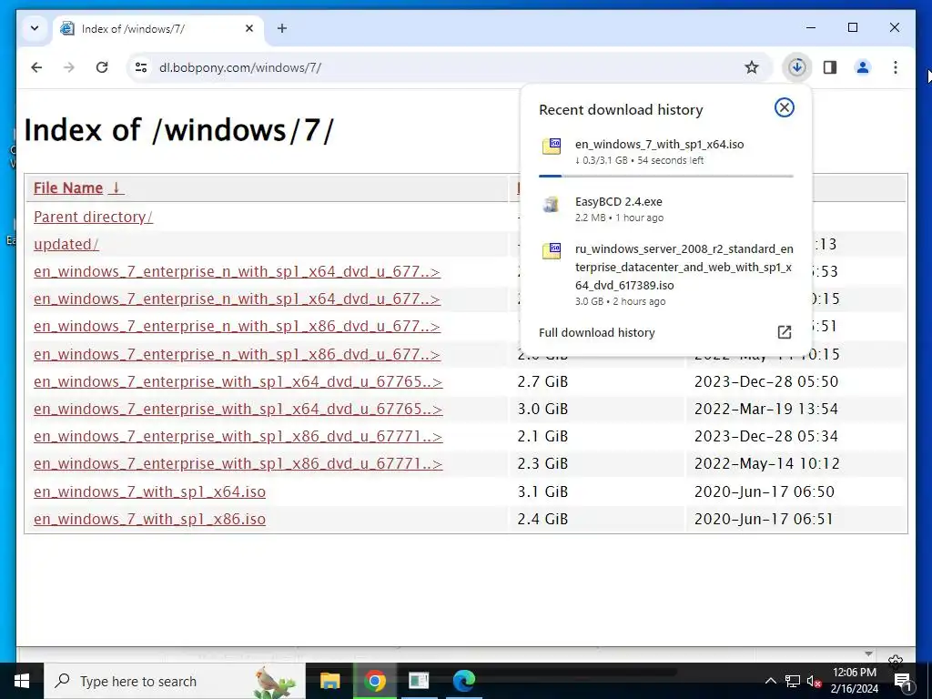Open the 3.0 GiB enterprise x64 dvd link

[x=238, y=409]
